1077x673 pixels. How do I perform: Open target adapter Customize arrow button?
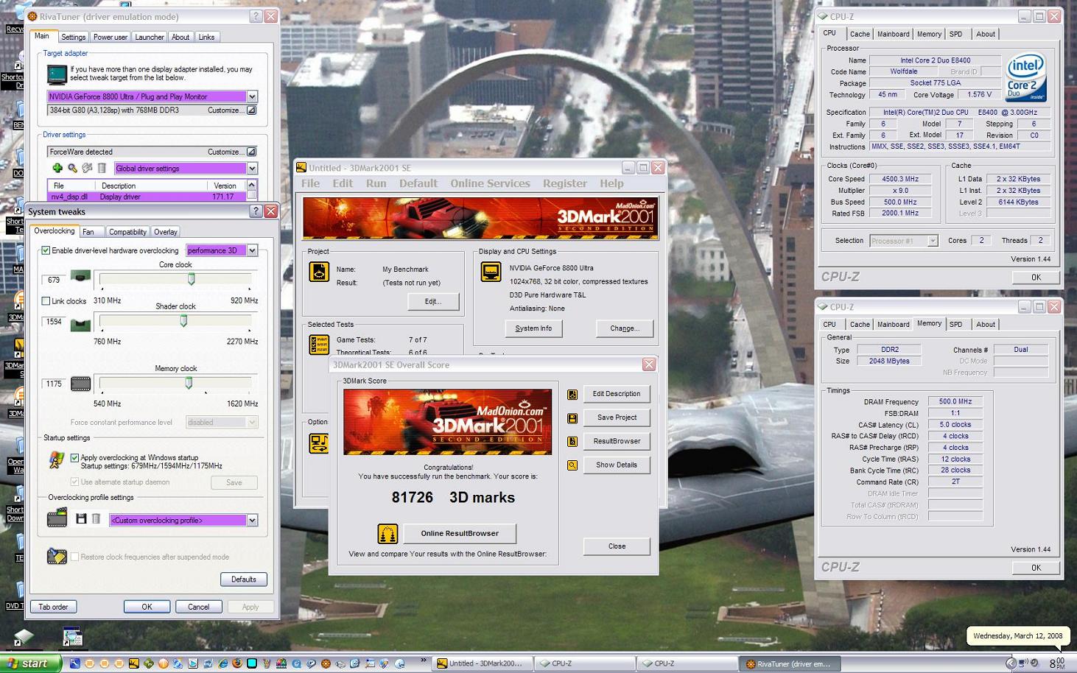pos(251,110)
